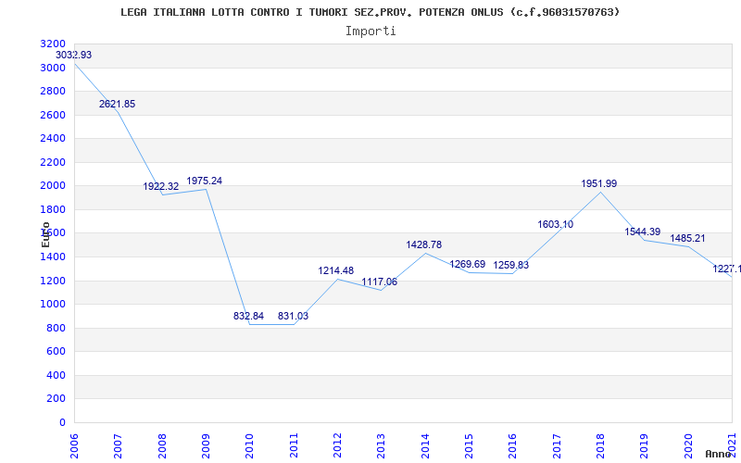Click the 1800 y-axis value
This screenshot has width=741, height=463.
pyautogui.click(x=53, y=210)
